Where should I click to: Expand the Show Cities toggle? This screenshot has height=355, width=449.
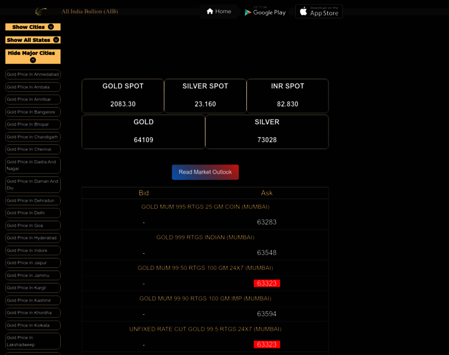pos(33,27)
